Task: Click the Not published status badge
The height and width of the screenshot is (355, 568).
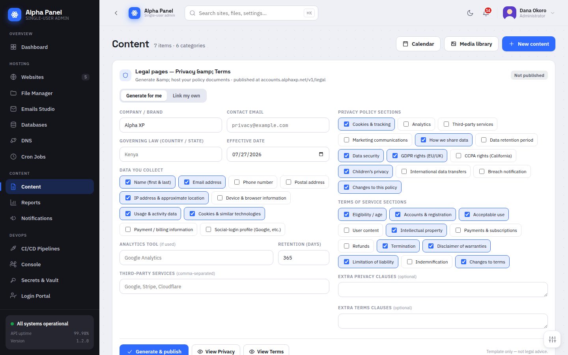Action: tap(529, 75)
